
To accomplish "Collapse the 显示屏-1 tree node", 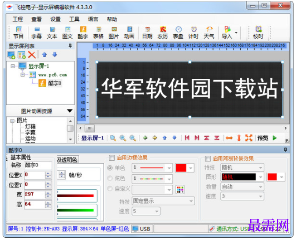I will click(12, 66).
